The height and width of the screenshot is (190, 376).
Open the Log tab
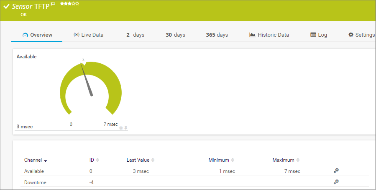[319, 35]
